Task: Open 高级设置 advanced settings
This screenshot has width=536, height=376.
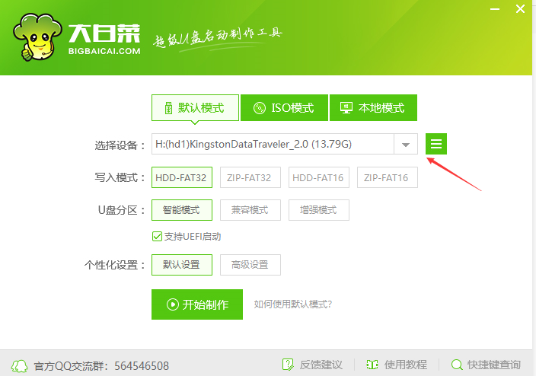Action: point(250,265)
